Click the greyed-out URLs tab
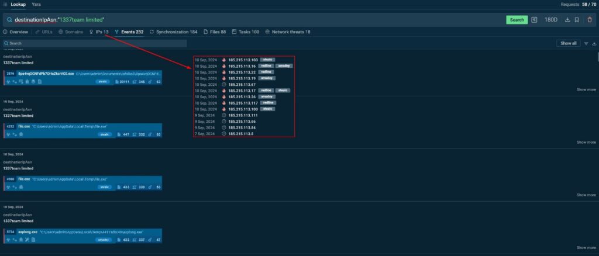Screen dimensions: 599x256 tap(44, 32)
